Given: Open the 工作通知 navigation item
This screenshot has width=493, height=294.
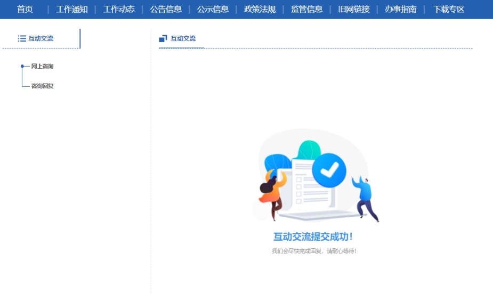Looking at the screenshot, I should (72, 9).
